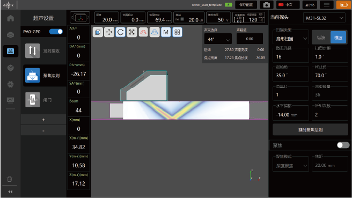Select the rotate view tool

(x=121, y=32)
